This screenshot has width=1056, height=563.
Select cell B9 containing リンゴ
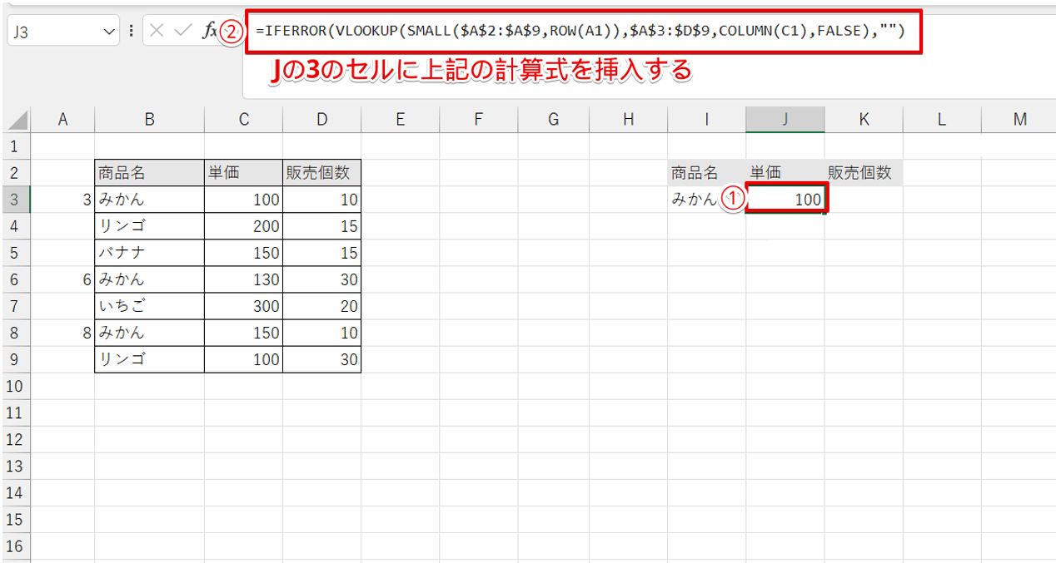149,359
